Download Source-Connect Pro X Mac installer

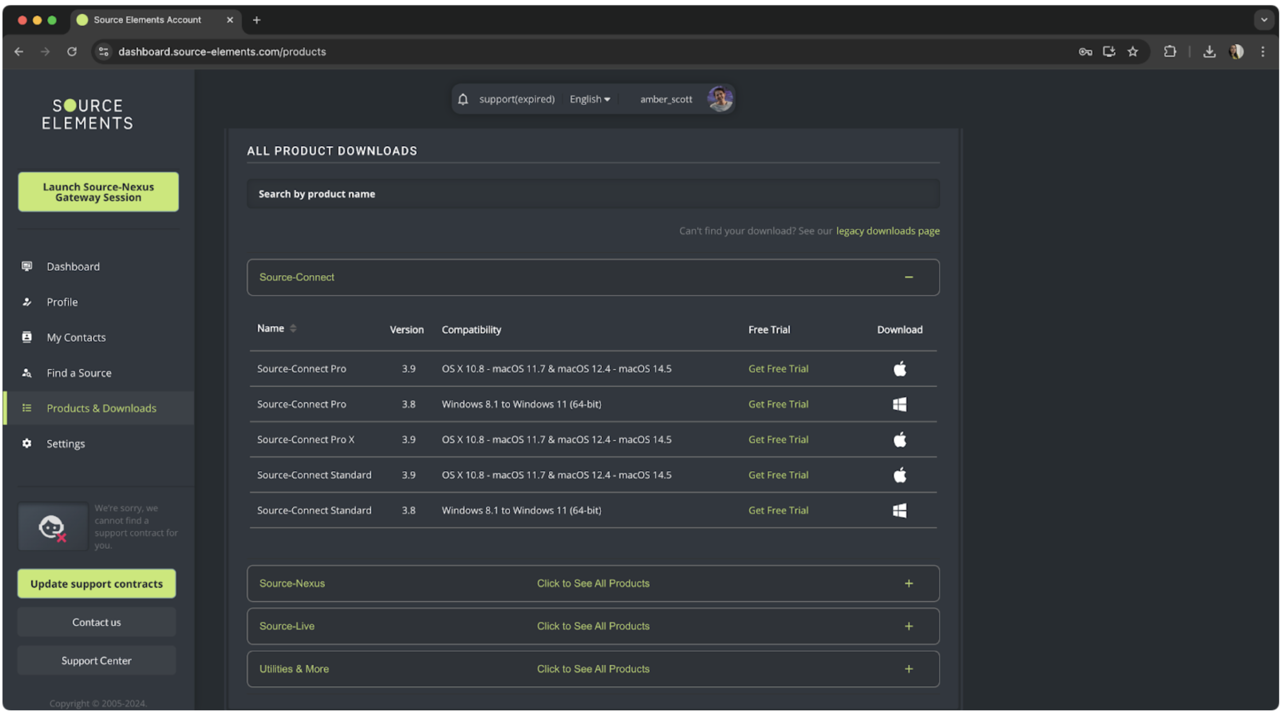(x=899, y=440)
